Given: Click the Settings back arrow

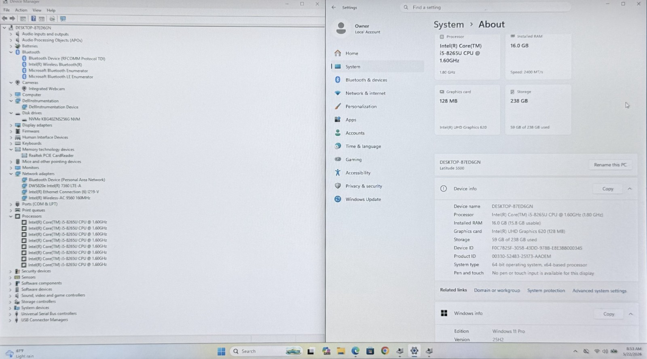Looking at the screenshot, I should 334,7.
